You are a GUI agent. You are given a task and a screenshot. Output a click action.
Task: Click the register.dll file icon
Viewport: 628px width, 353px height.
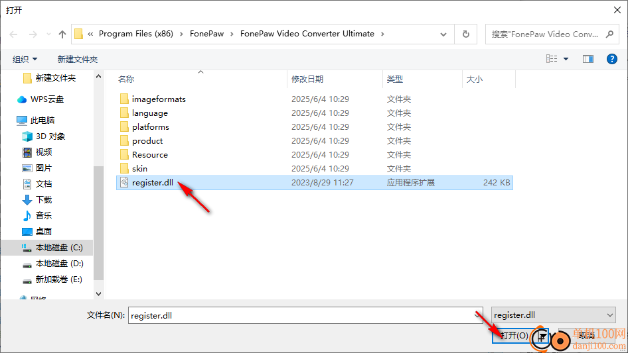[125, 183]
